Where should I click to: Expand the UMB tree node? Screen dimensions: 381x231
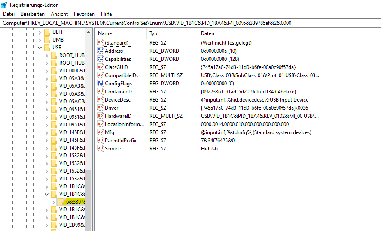[40, 40]
